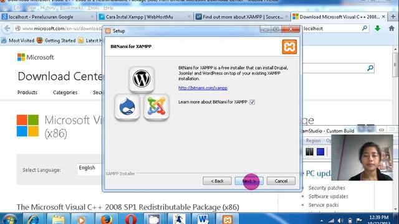Click the network signal tray icon
This screenshot has height=224, width=399.
click(x=331, y=221)
